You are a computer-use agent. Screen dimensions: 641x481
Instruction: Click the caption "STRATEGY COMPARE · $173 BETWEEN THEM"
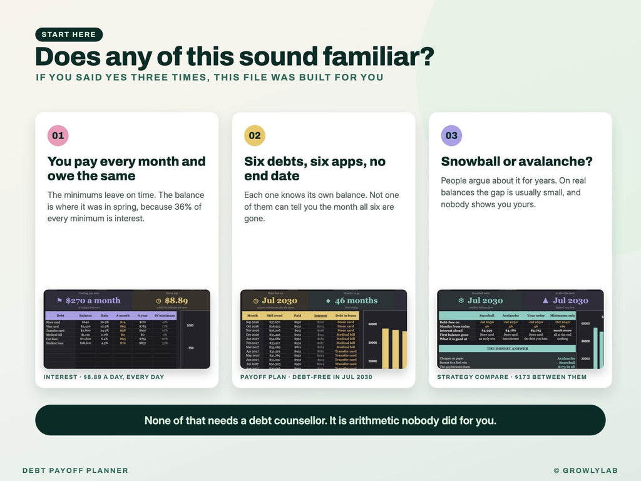[x=512, y=377]
